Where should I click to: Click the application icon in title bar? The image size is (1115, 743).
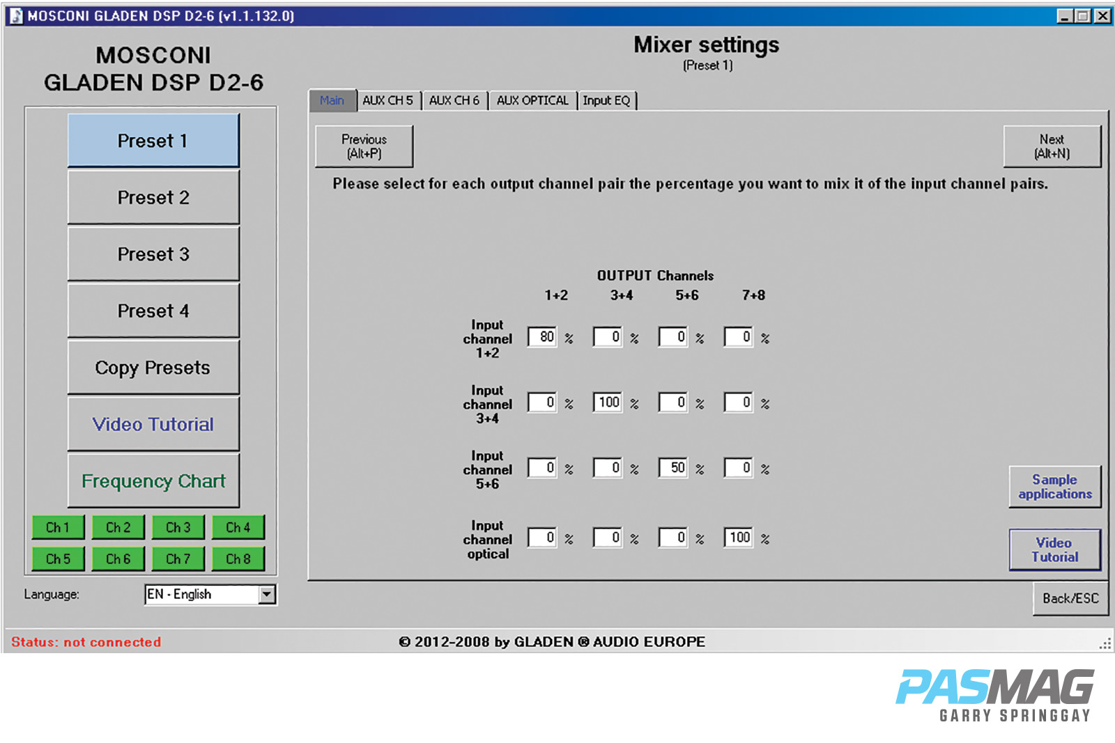tap(16, 15)
